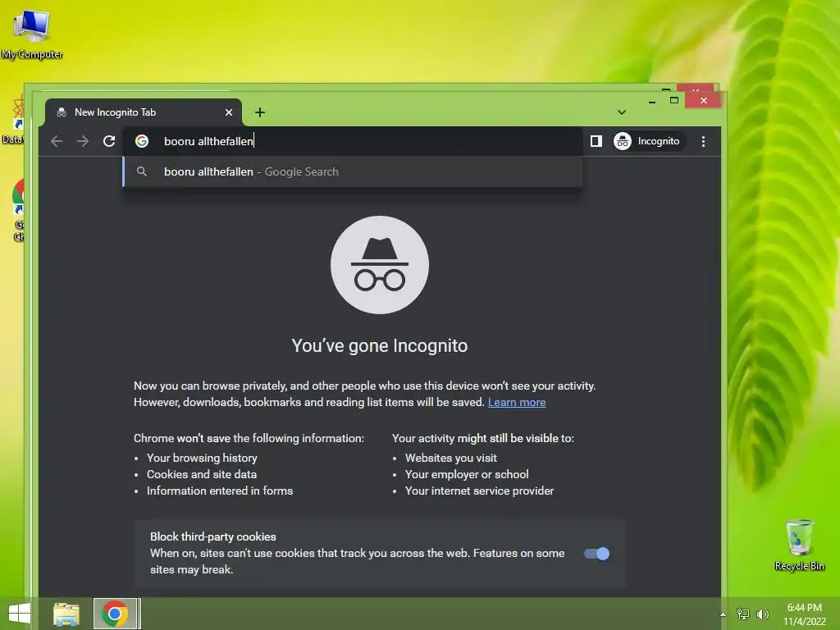The image size is (840, 630).
Task: Click the large incognito hat-and-glasses logo
Action: tap(379, 265)
